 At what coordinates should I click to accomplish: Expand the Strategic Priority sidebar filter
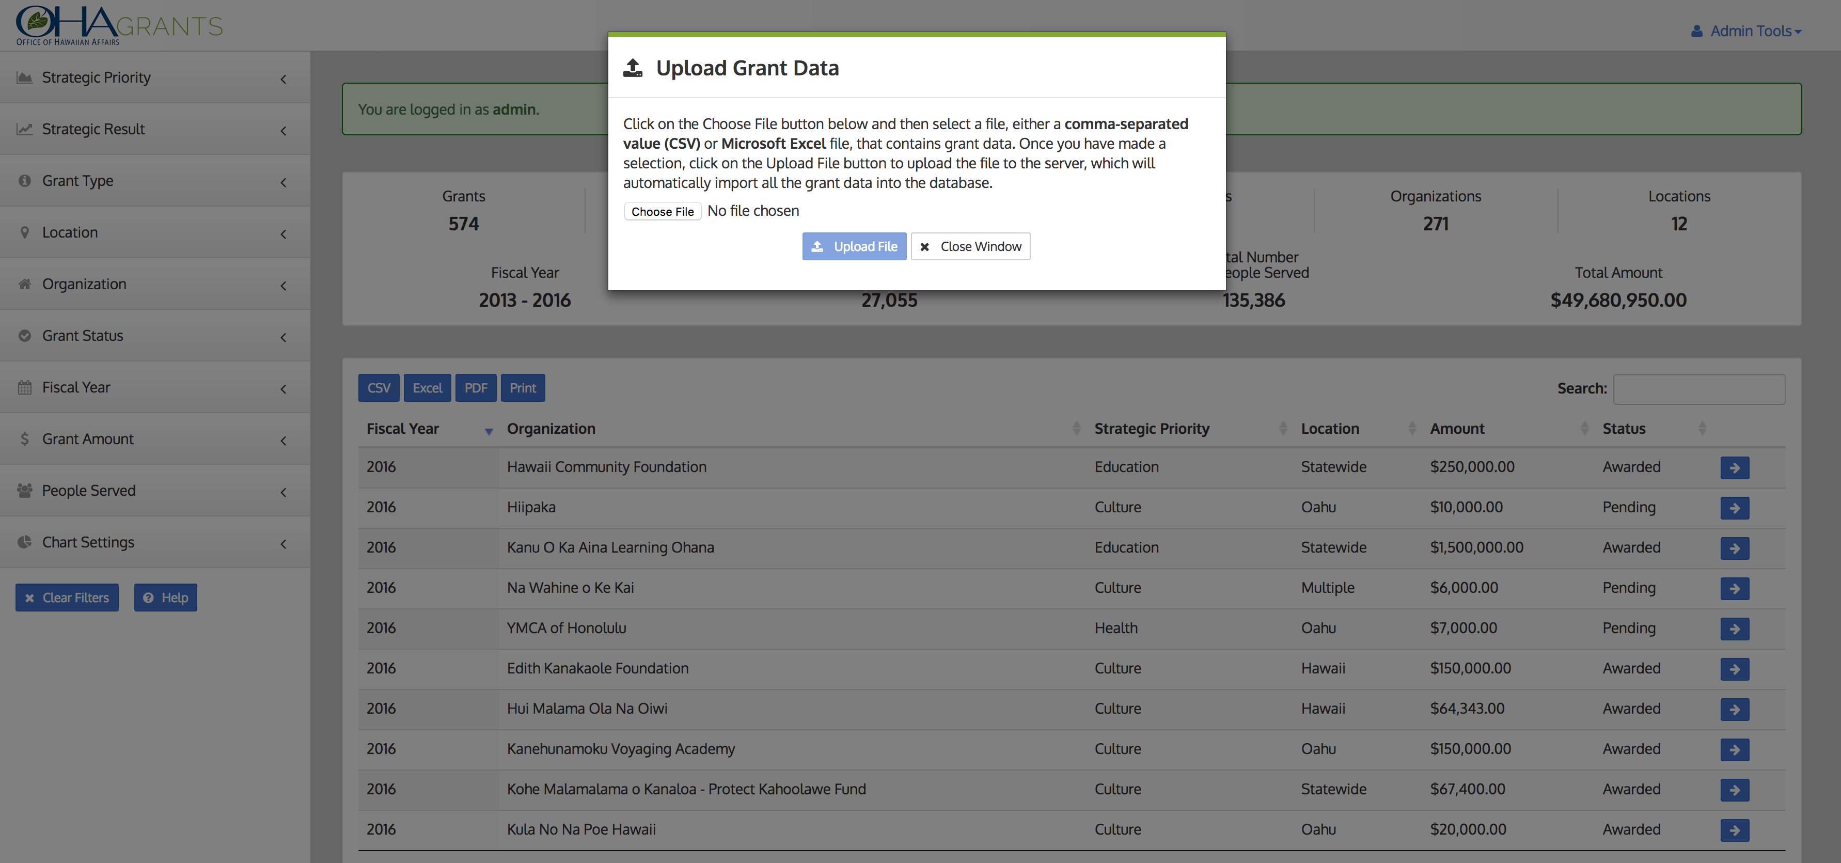pyautogui.click(x=154, y=77)
